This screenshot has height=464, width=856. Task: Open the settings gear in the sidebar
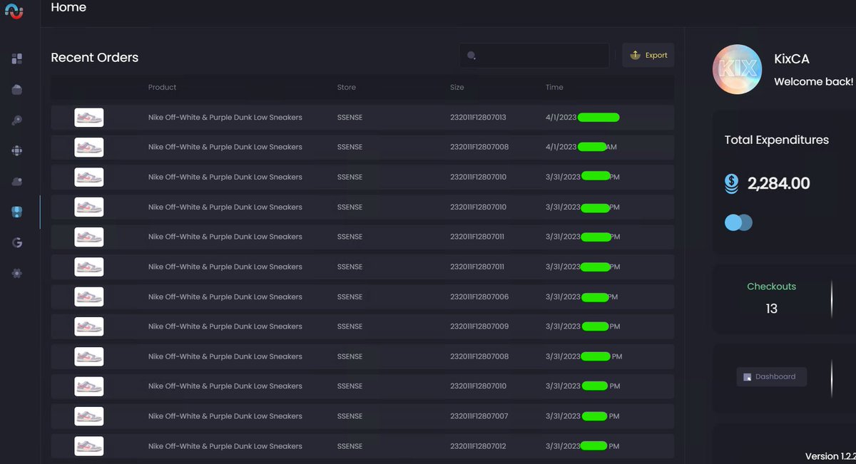click(17, 274)
